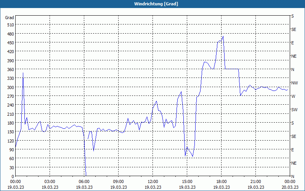This screenshot has width=305, height=191.
Task: Select the 12:00 time axis label
Action: (153, 182)
